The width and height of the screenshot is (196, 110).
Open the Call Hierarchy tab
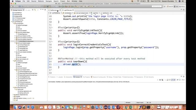[x=149, y=77]
